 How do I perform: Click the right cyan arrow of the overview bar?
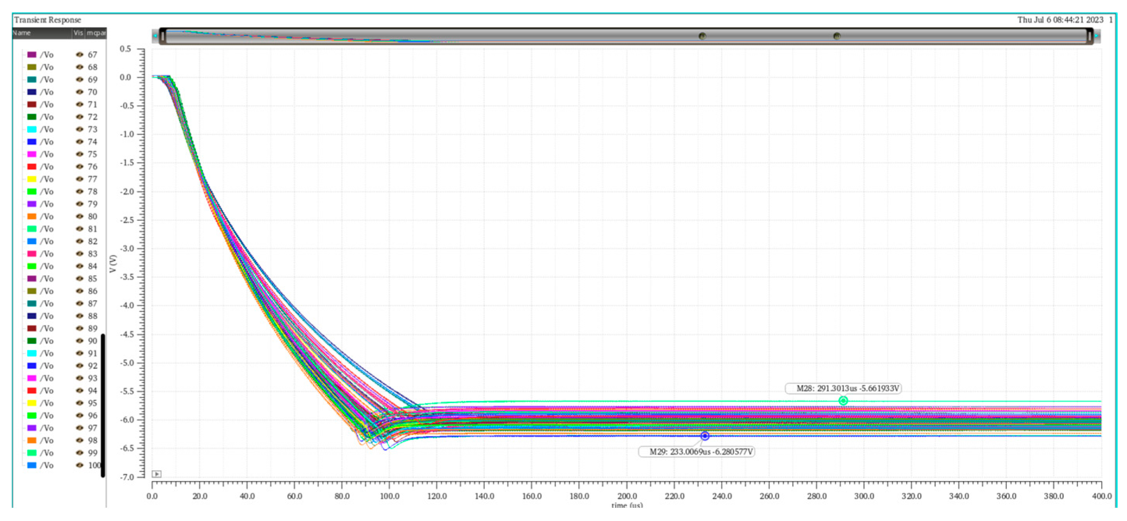pyautogui.click(x=1096, y=36)
